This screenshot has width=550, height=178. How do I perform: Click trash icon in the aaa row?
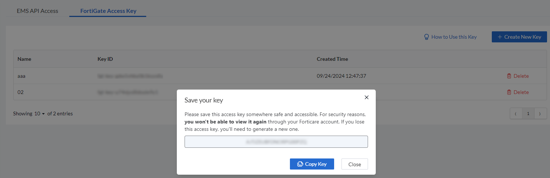point(509,76)
